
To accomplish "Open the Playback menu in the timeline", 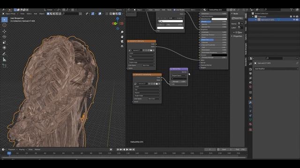I will pos(13,149).
